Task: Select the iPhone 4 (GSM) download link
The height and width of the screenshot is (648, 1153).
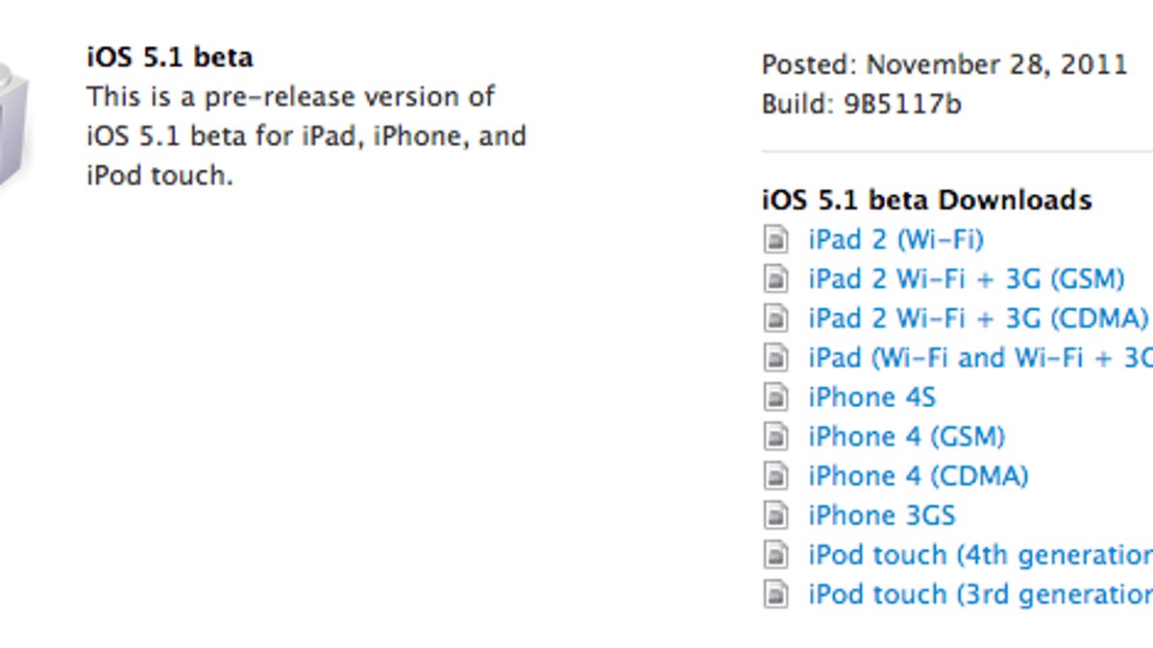Action: [906, 437]
